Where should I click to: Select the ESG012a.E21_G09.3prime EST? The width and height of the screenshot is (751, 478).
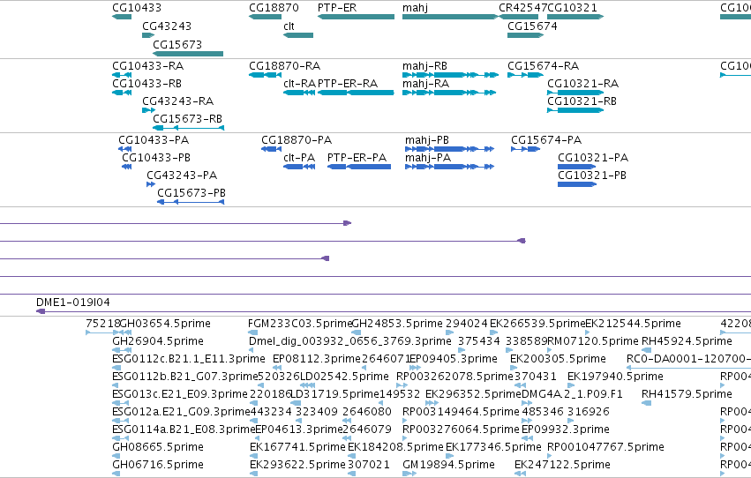[121, 421]
